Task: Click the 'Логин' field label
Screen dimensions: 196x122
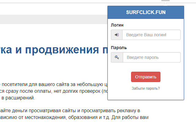Action: click(x=117, y=25)
